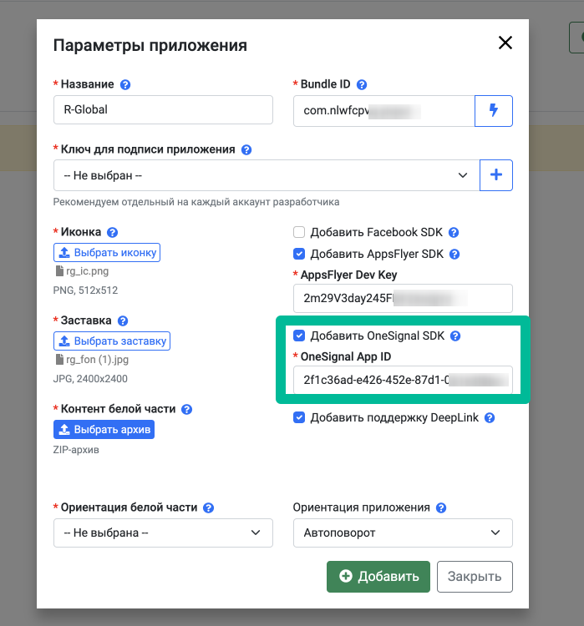Open Ориентация белой части dropdown
Viewport: 584px width, 626px height.
[163, 533]
